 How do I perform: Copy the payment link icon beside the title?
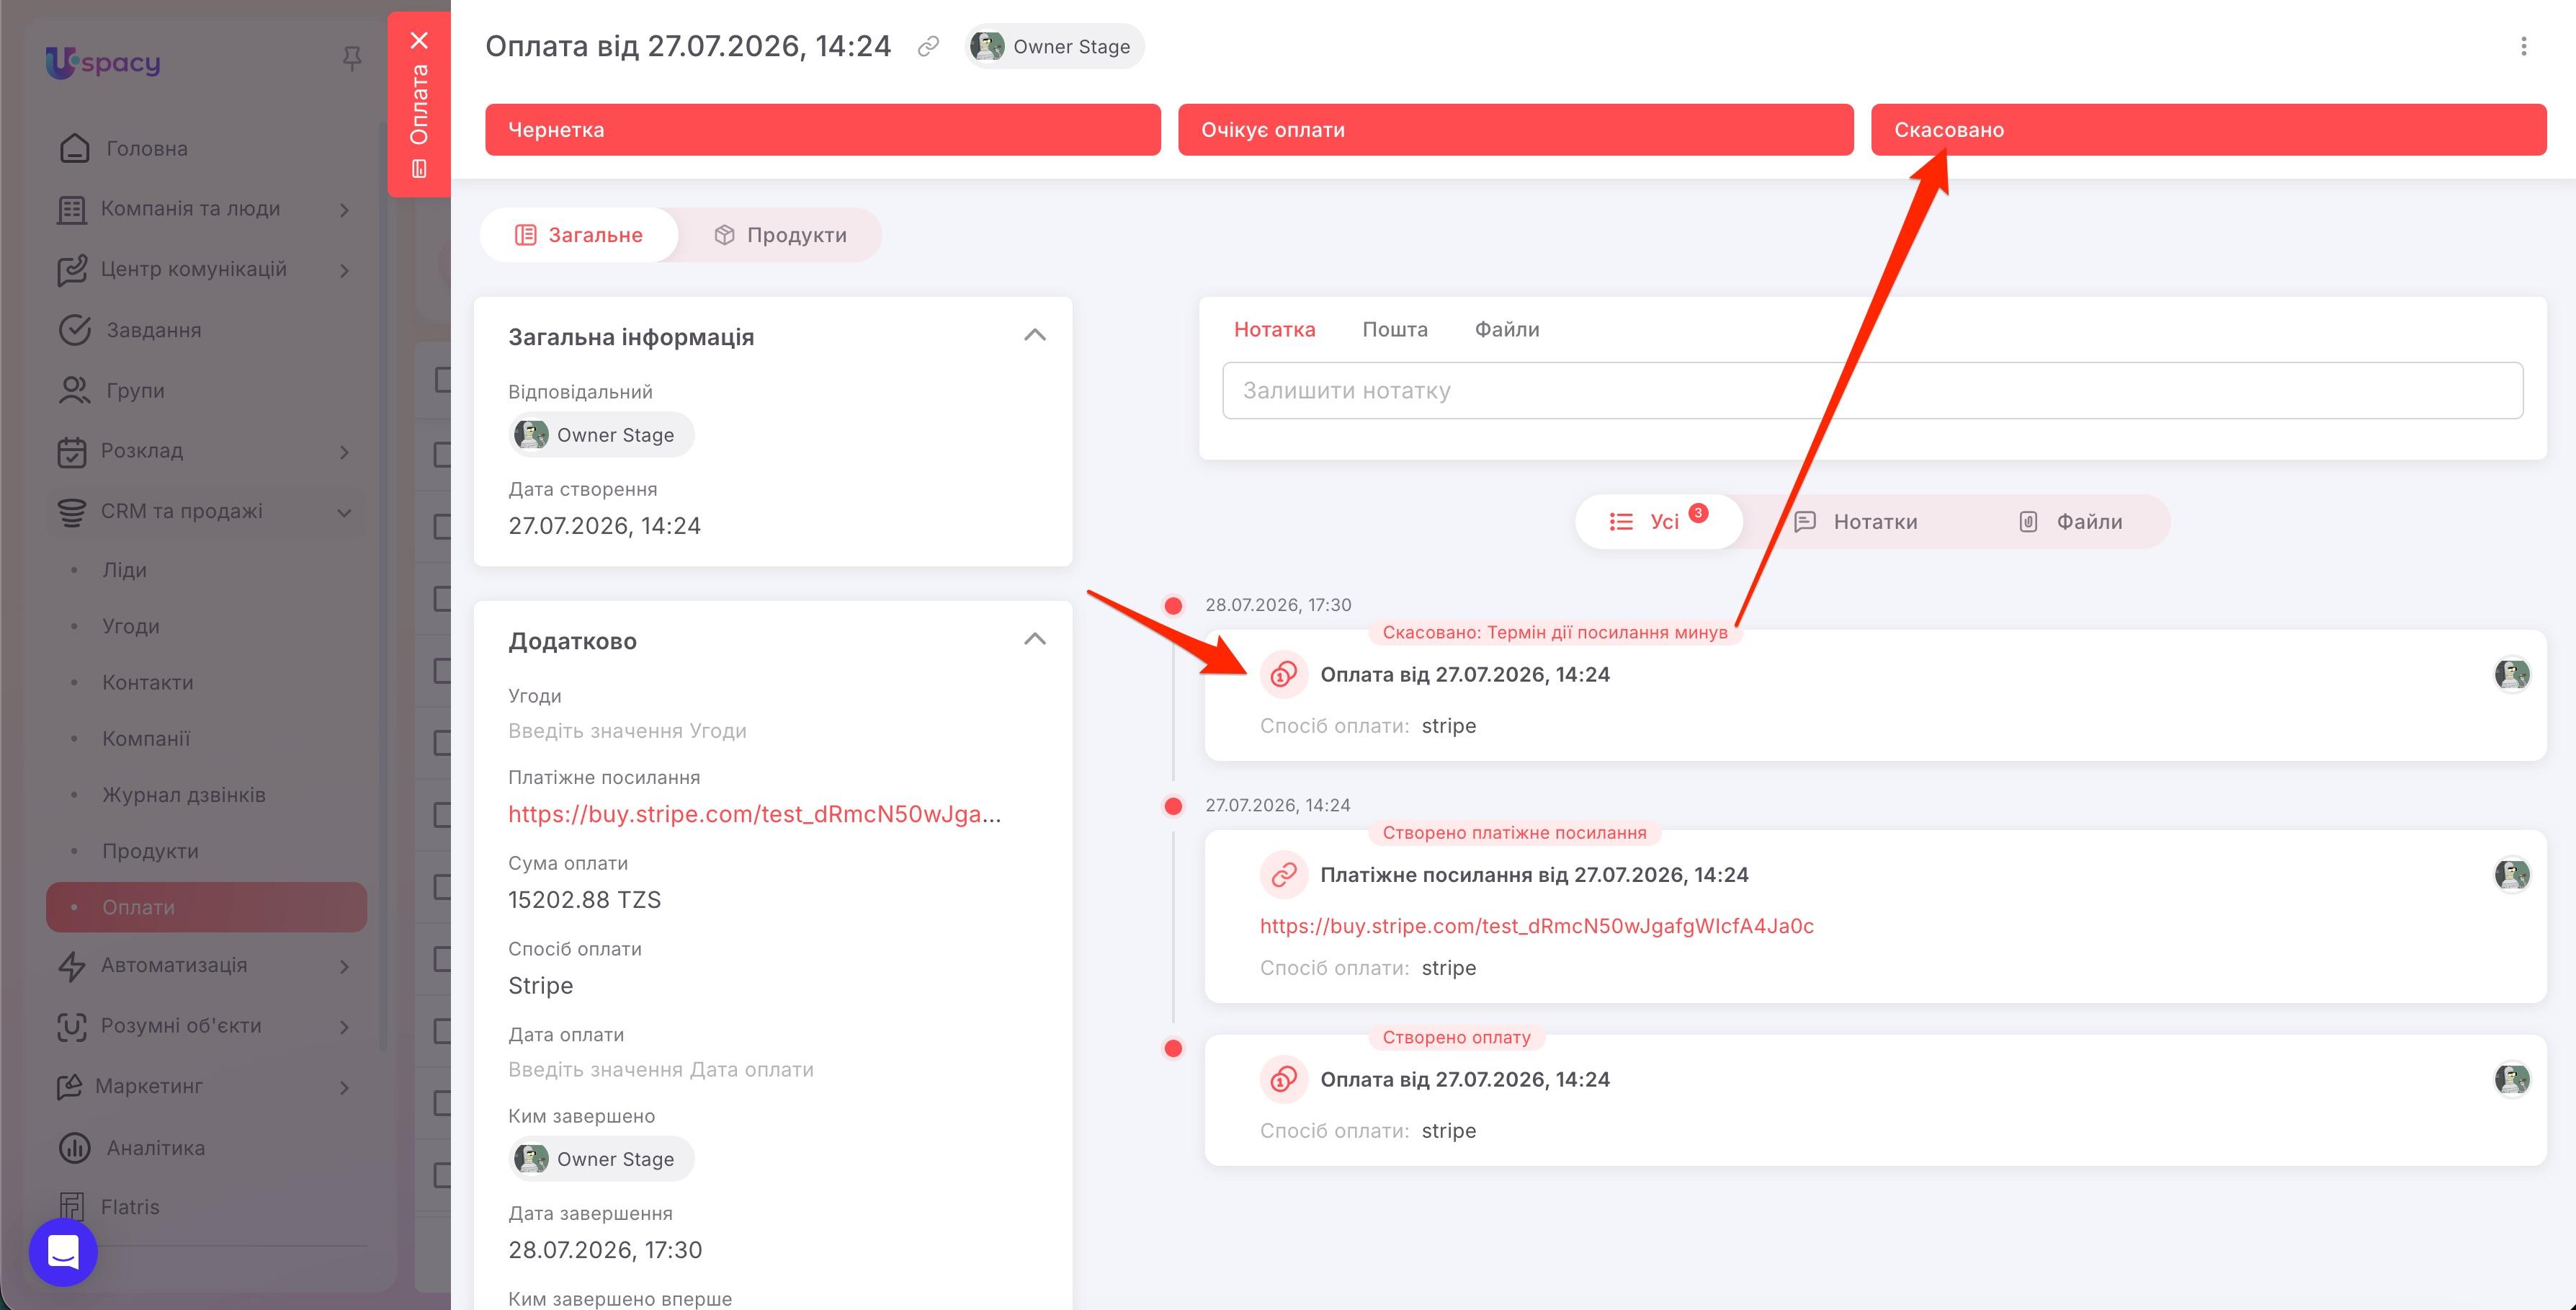click(x=928, y=46)
